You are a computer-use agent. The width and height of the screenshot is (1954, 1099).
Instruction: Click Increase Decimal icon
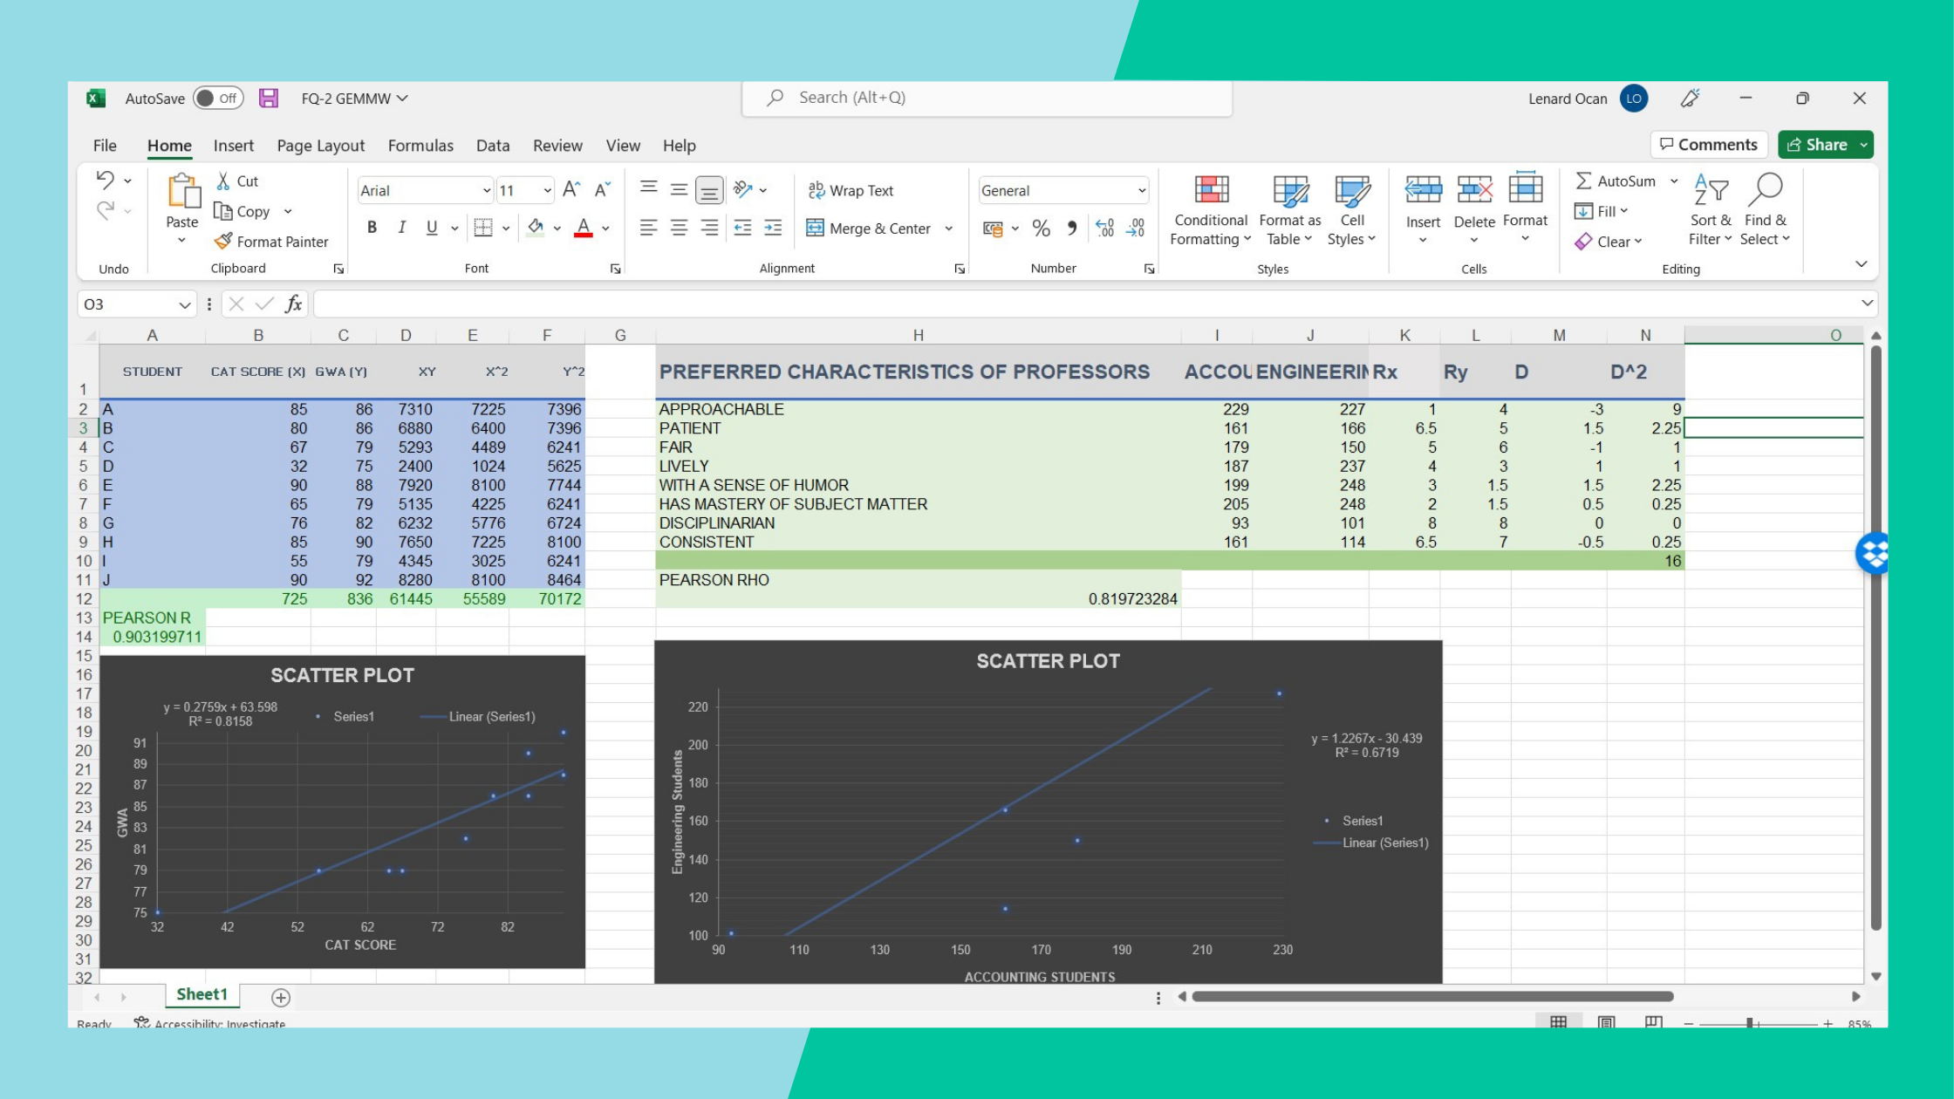(1104, 229)
